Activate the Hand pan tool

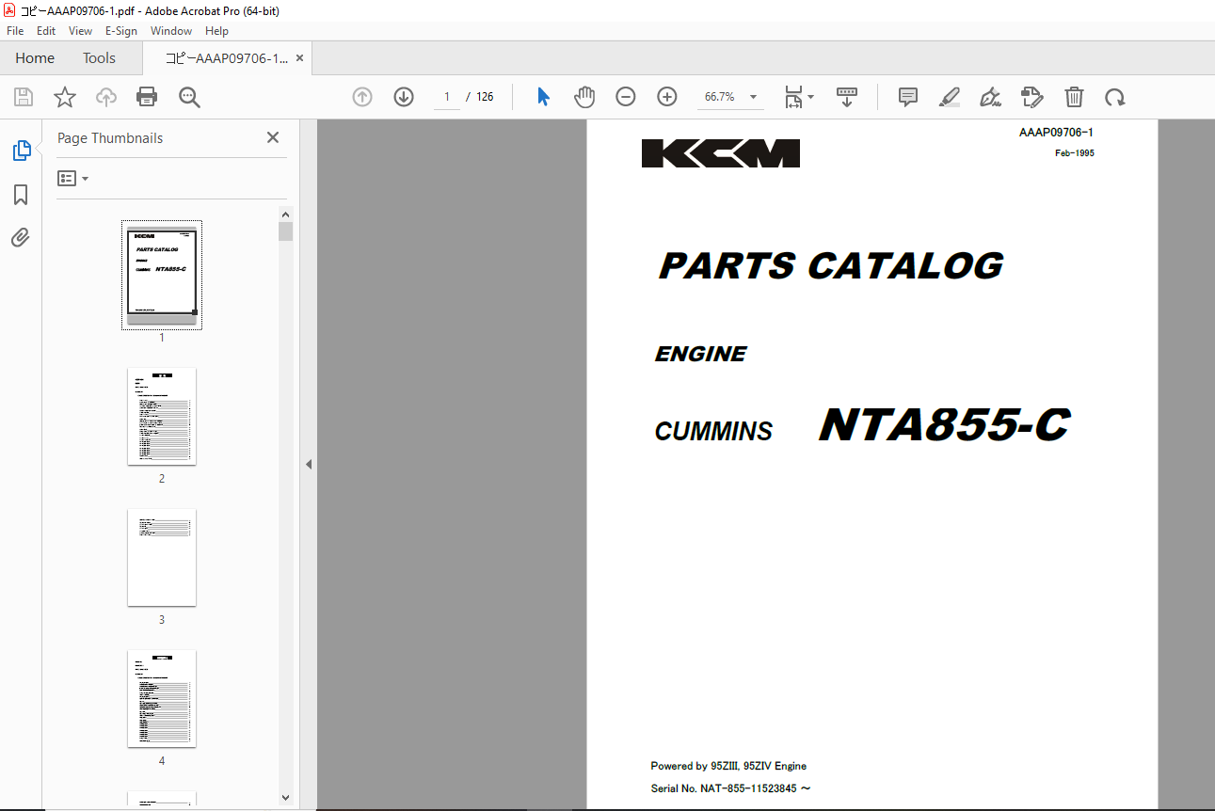[x=585, y=97]
